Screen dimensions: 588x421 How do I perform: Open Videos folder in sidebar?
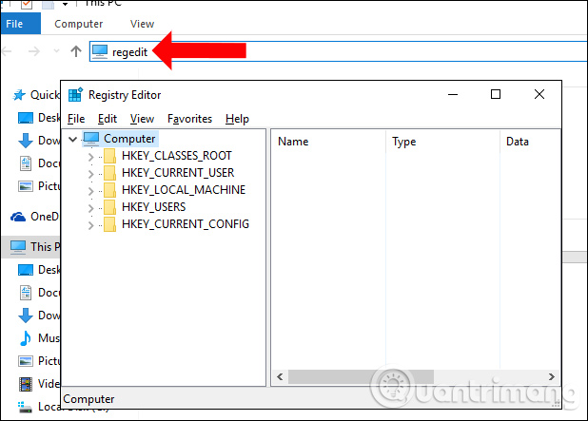[39, 384]
